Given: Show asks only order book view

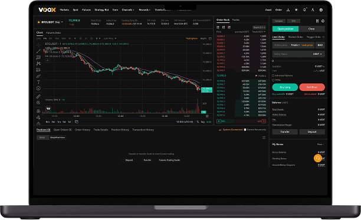Looking at the screenshot, I should click(229, 27).
